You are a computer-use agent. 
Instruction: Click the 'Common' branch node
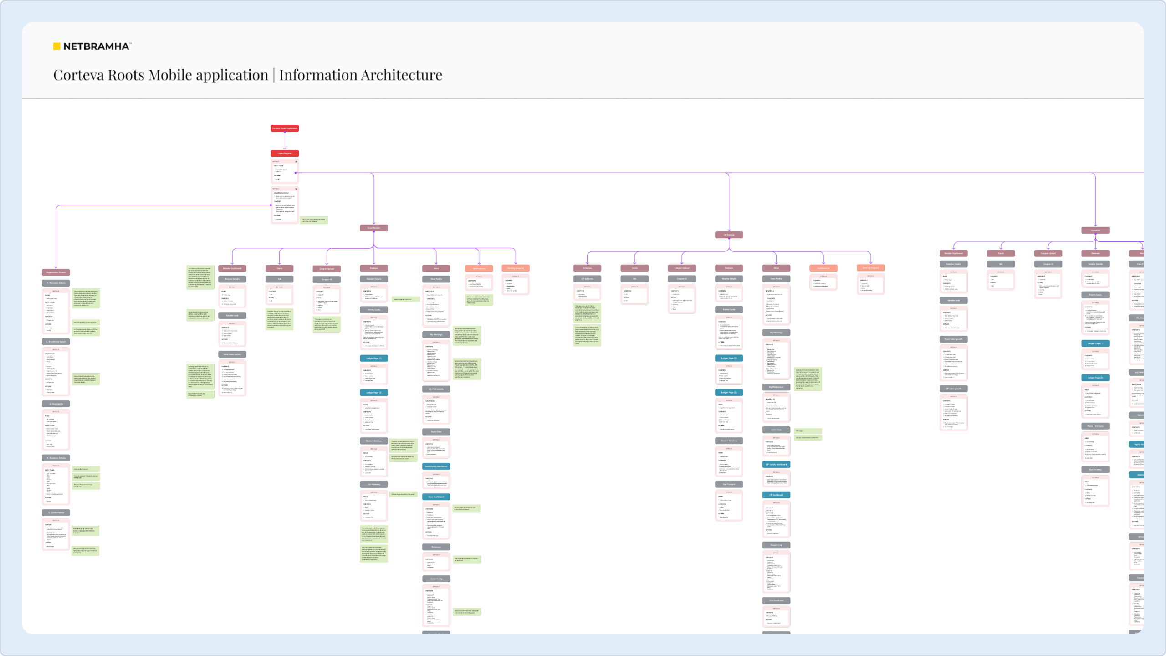tap(1095, 231)
